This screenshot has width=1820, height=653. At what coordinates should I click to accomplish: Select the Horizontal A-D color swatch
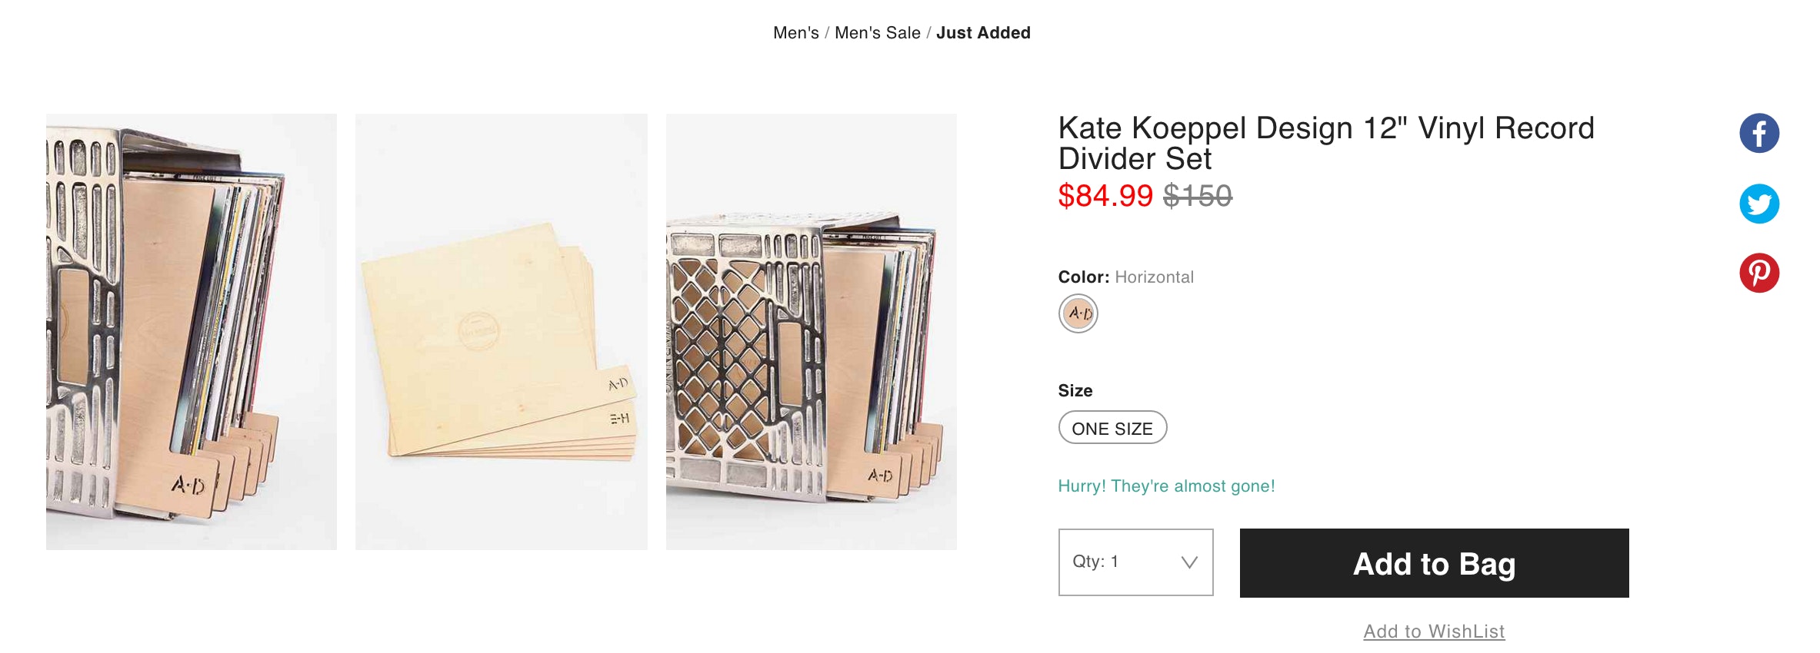(1078, 313)
